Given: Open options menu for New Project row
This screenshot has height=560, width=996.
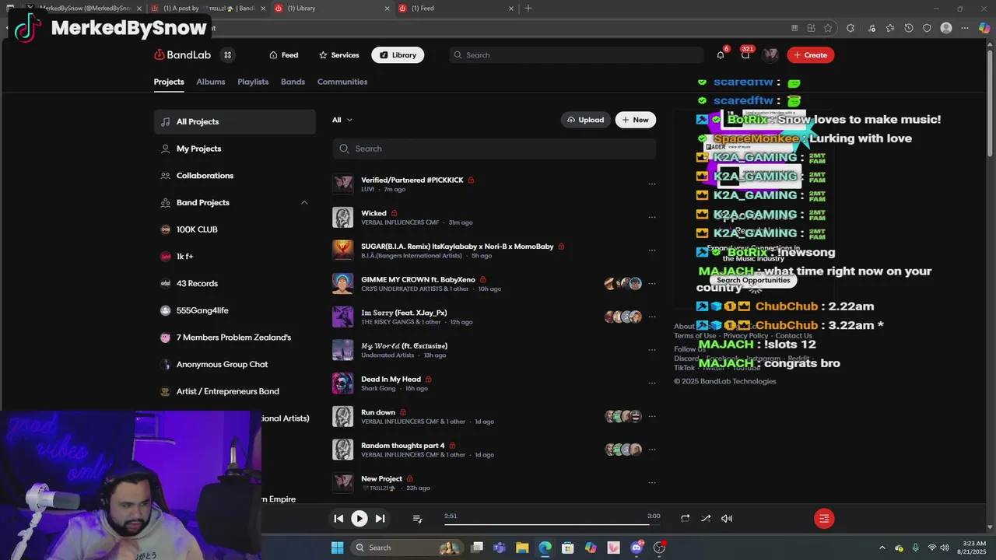Looking at the screenshot, I should tap(652, 483).
